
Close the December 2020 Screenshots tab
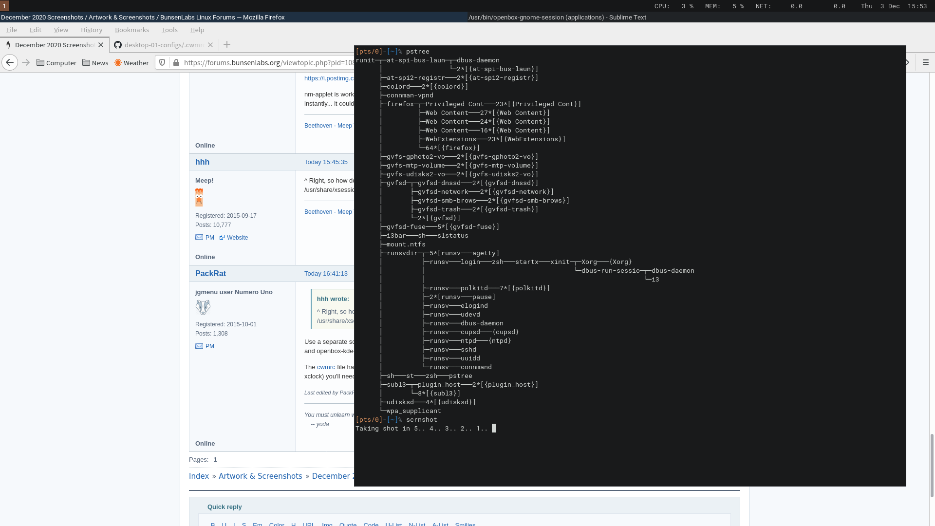pyautogui.click(x=101, y=45)
